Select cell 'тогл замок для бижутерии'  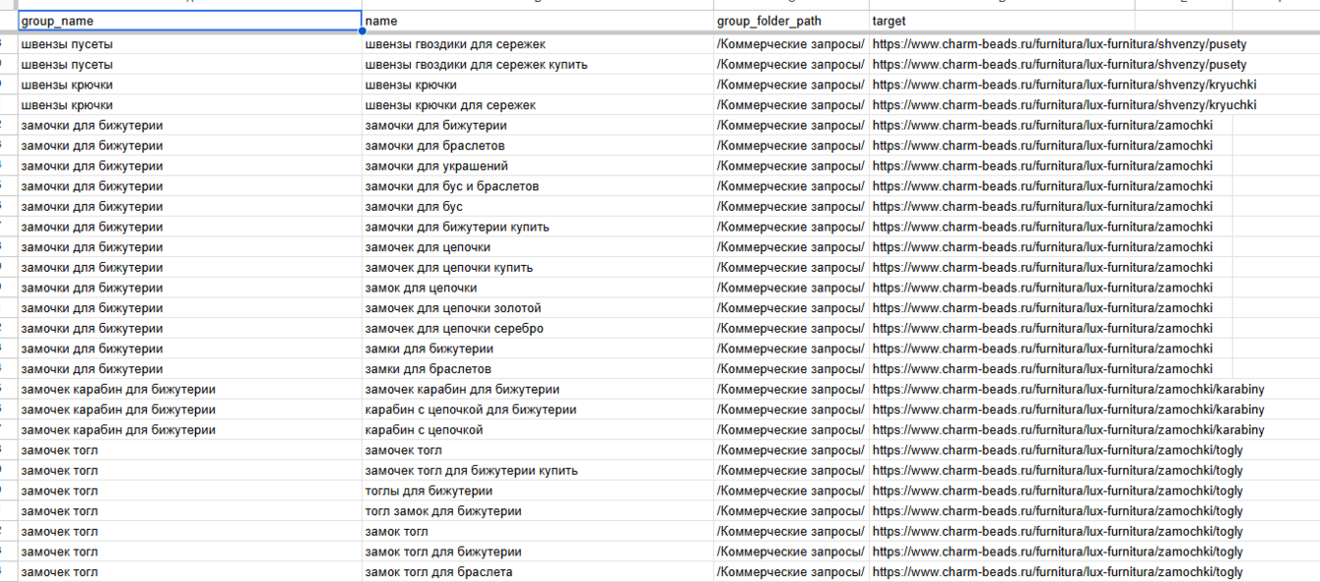538,511
